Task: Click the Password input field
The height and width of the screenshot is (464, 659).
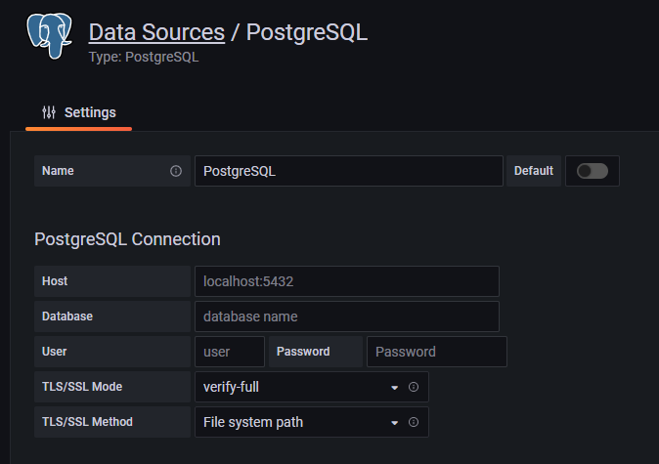Action: coord(437,352)
